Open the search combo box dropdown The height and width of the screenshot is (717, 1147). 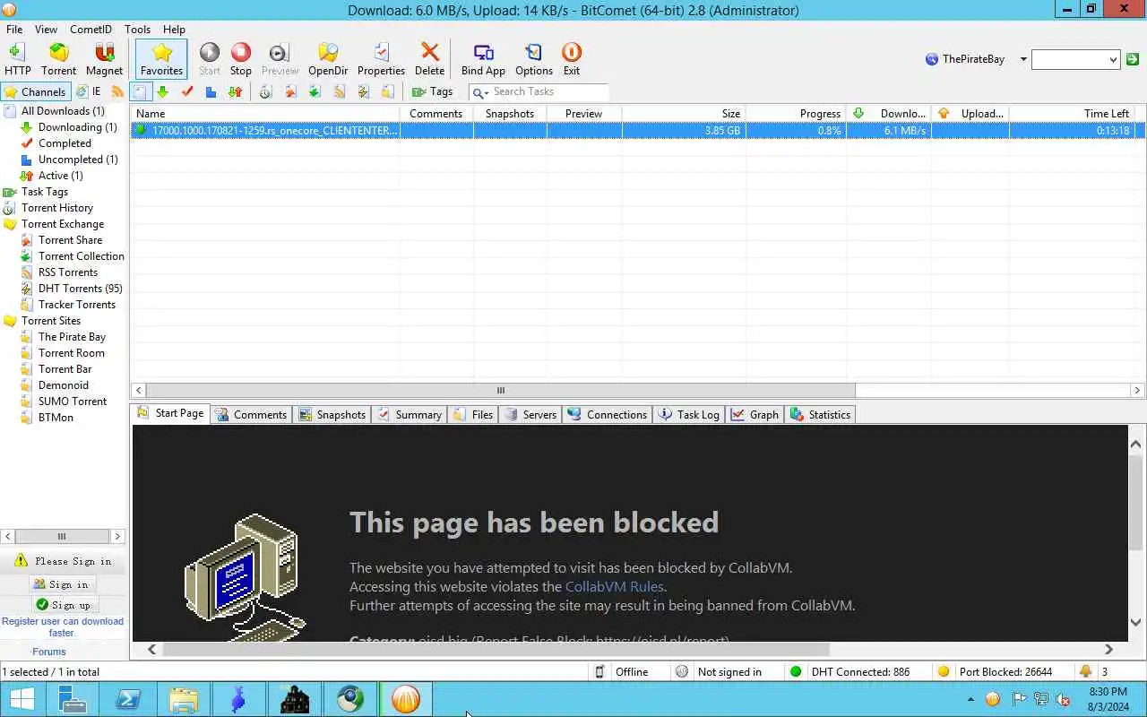point(1113,60)
